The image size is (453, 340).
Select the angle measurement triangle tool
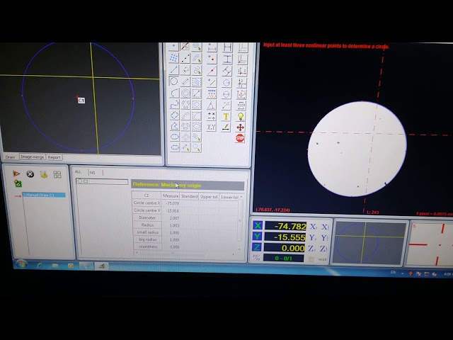coord(211,106)
